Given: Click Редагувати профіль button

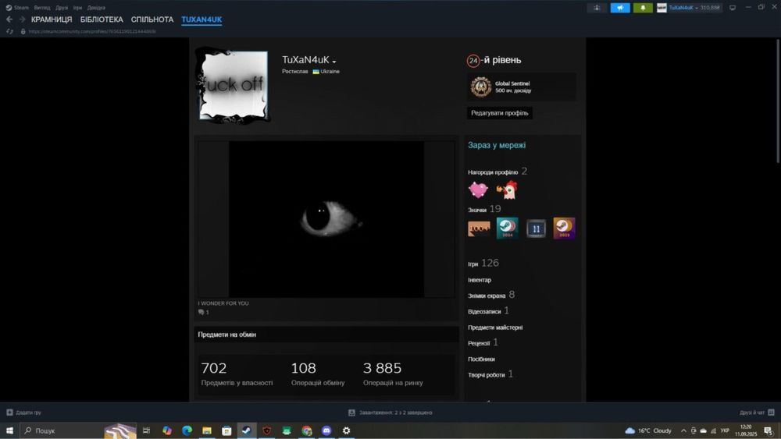Looking at the screenshot, I should pyautogui.click(x=500, y=113).
